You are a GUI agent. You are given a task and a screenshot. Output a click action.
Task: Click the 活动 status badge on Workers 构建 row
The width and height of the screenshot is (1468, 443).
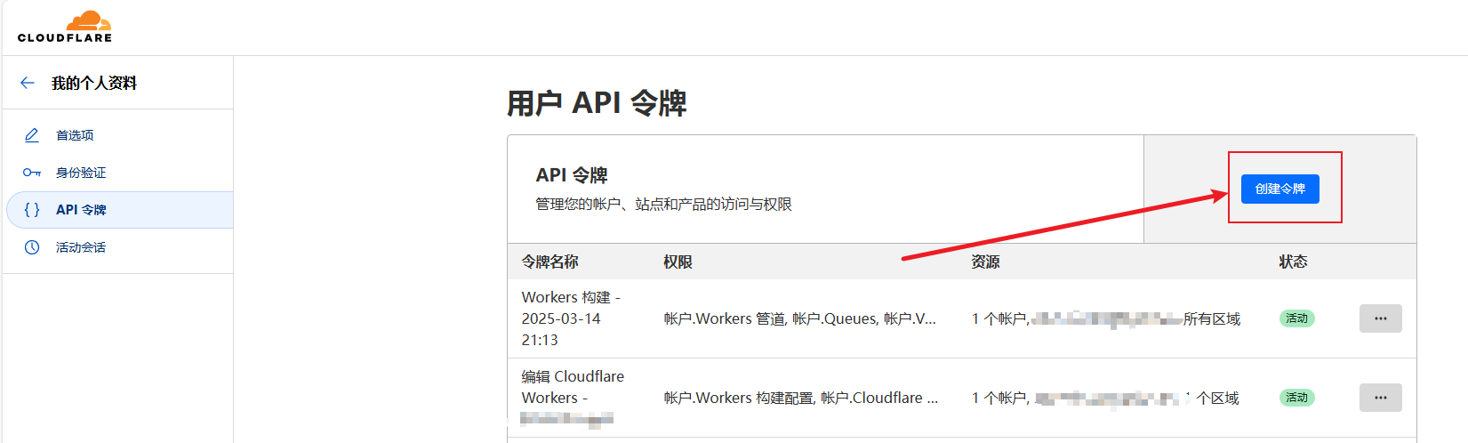[x=1296, y=318]
